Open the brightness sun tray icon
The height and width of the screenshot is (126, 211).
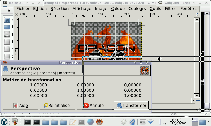coord(123,122)
